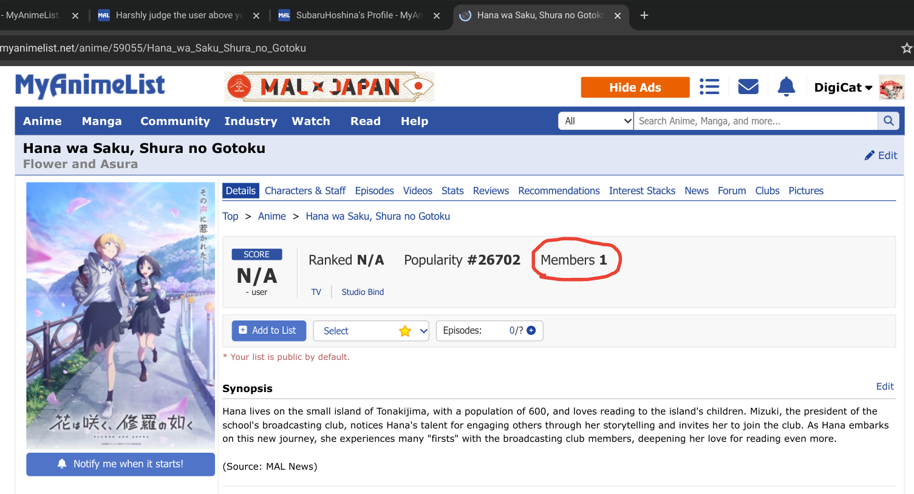Bookmark page with the star icon

click(906, 48)
